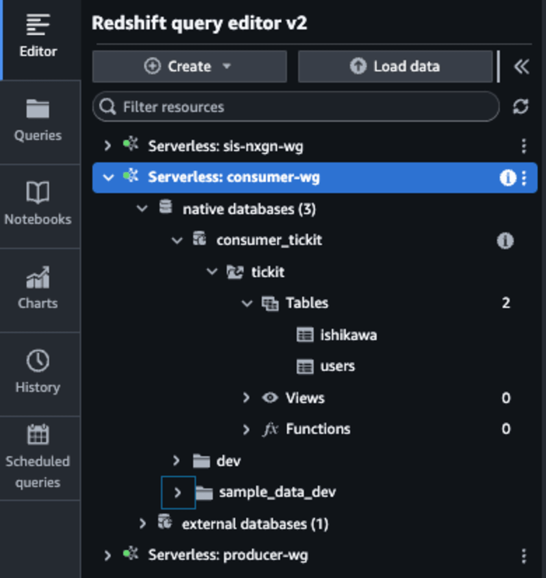Screen dimensions: 546x578
Task: Select the ishikawa table
Action: coord(348,335)
